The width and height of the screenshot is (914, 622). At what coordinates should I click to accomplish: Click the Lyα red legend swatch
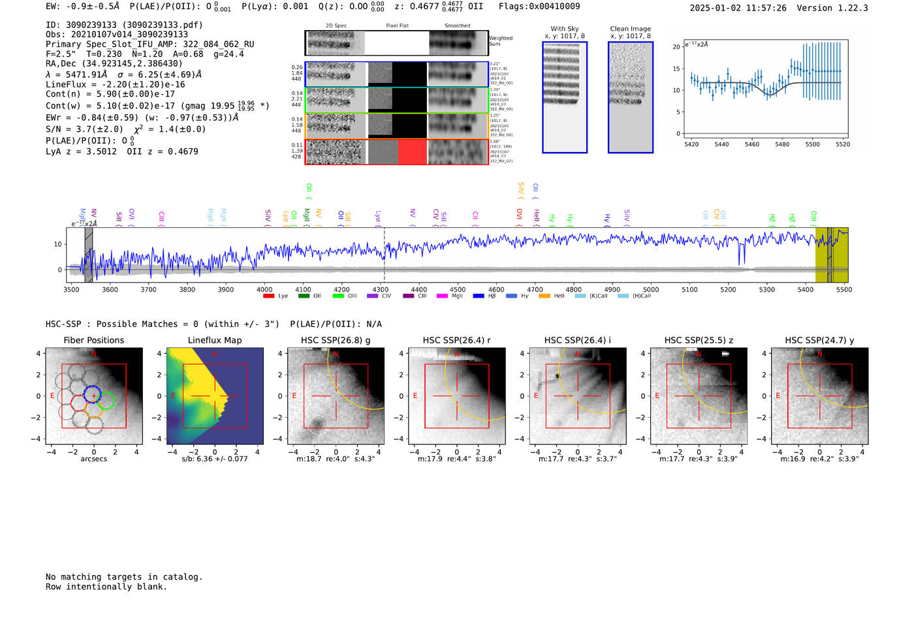[268, 296]
